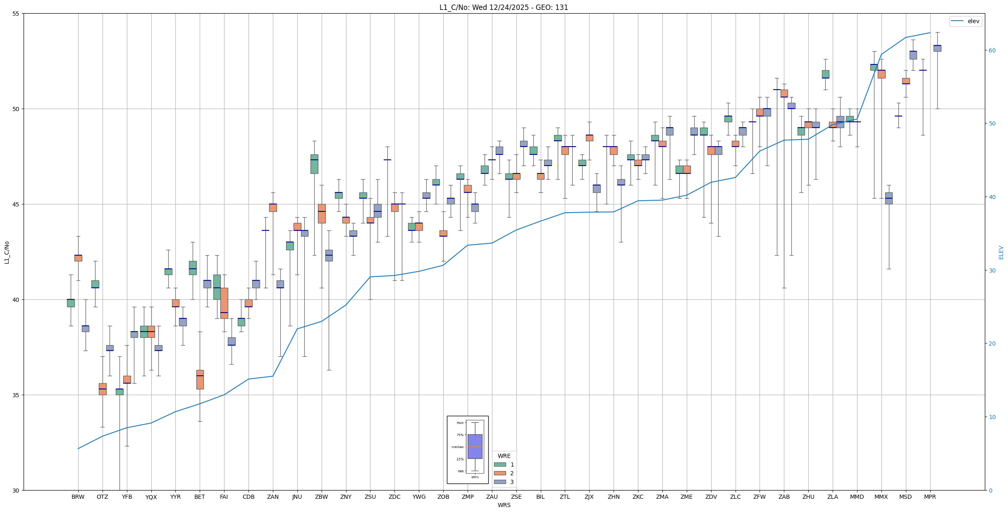Click the chart title L1_C/No text

504,7
